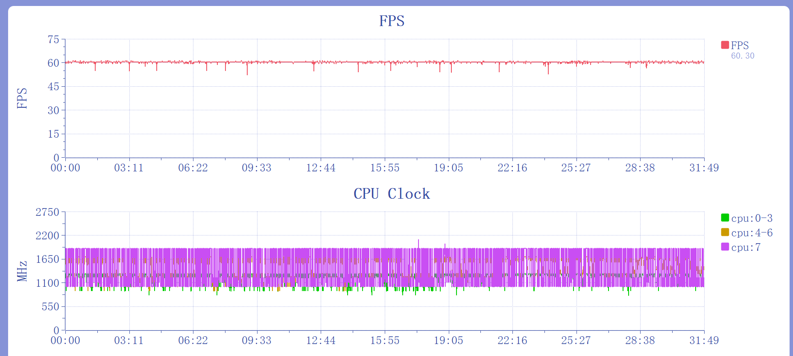Viewport: 793px width, 356px height.
Task: Click the vertical FPS axis title
Action: click(x=22, y=98)
